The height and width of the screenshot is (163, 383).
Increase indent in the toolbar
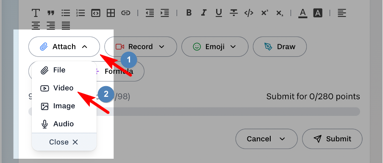pyautogui.click(x=165, y=13)
